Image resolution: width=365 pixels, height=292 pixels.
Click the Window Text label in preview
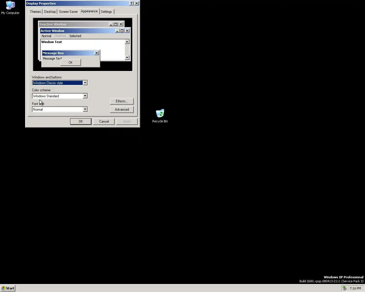click(52, 42)
